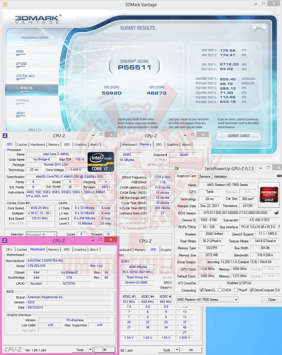Switch to SPD tab in top-left CPU-Z window

tap(67, 145)
